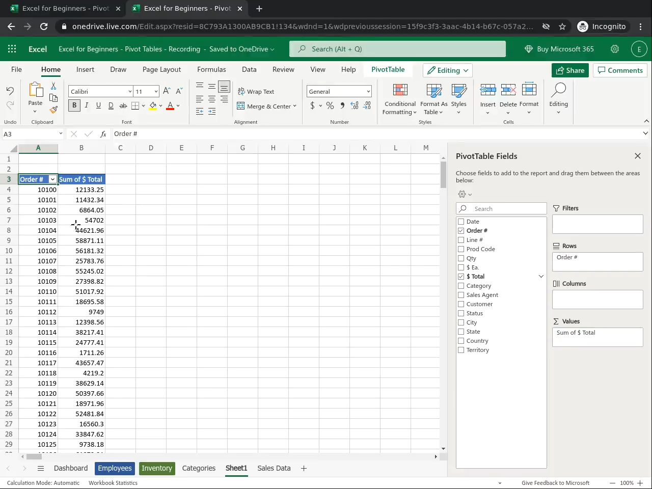Apply Italic formatting
This screenshot has height=489, width=652.
(86, 105)
